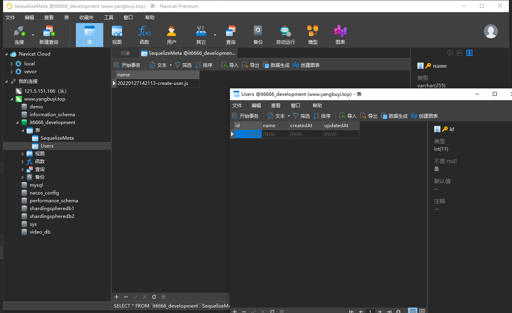Open the 用户 users toolbar icon
Image resolution: width=512 pixels, height=313 pixels.
tap(172, 35)
